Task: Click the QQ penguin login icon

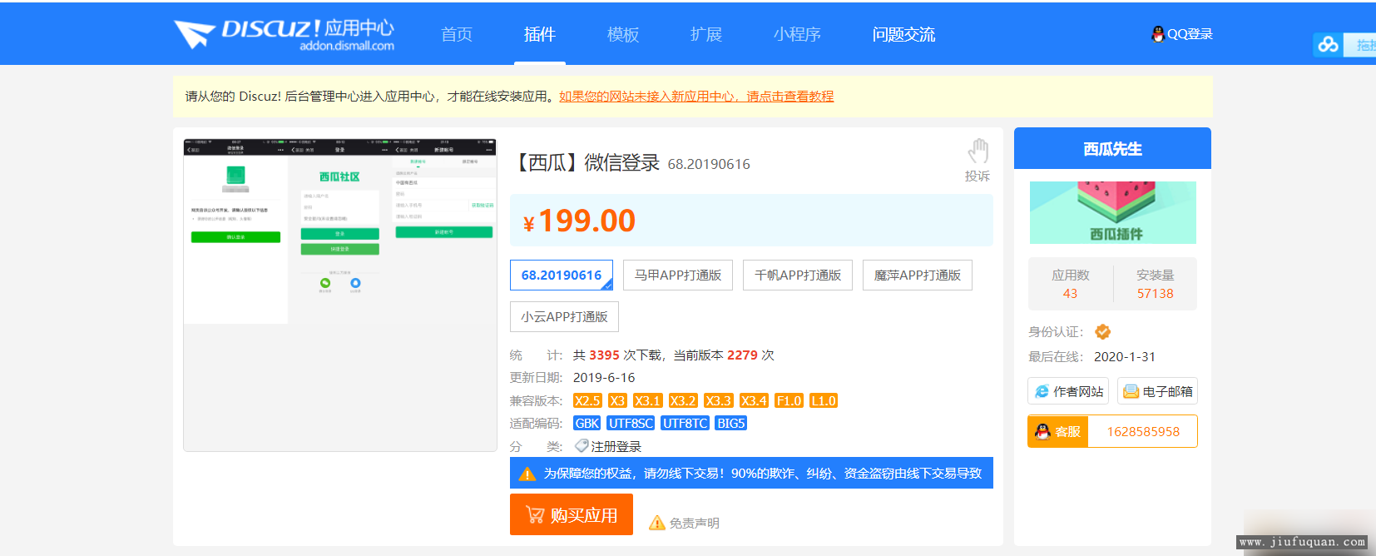Action: coord(1157,34)
